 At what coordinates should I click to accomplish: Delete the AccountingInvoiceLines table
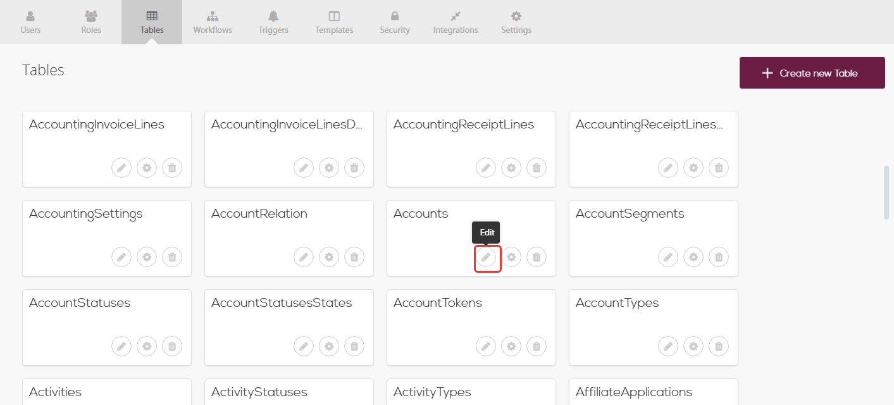172,168
